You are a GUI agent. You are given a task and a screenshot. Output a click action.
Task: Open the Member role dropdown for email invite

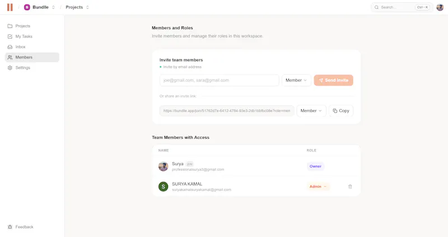click(296, 80)
